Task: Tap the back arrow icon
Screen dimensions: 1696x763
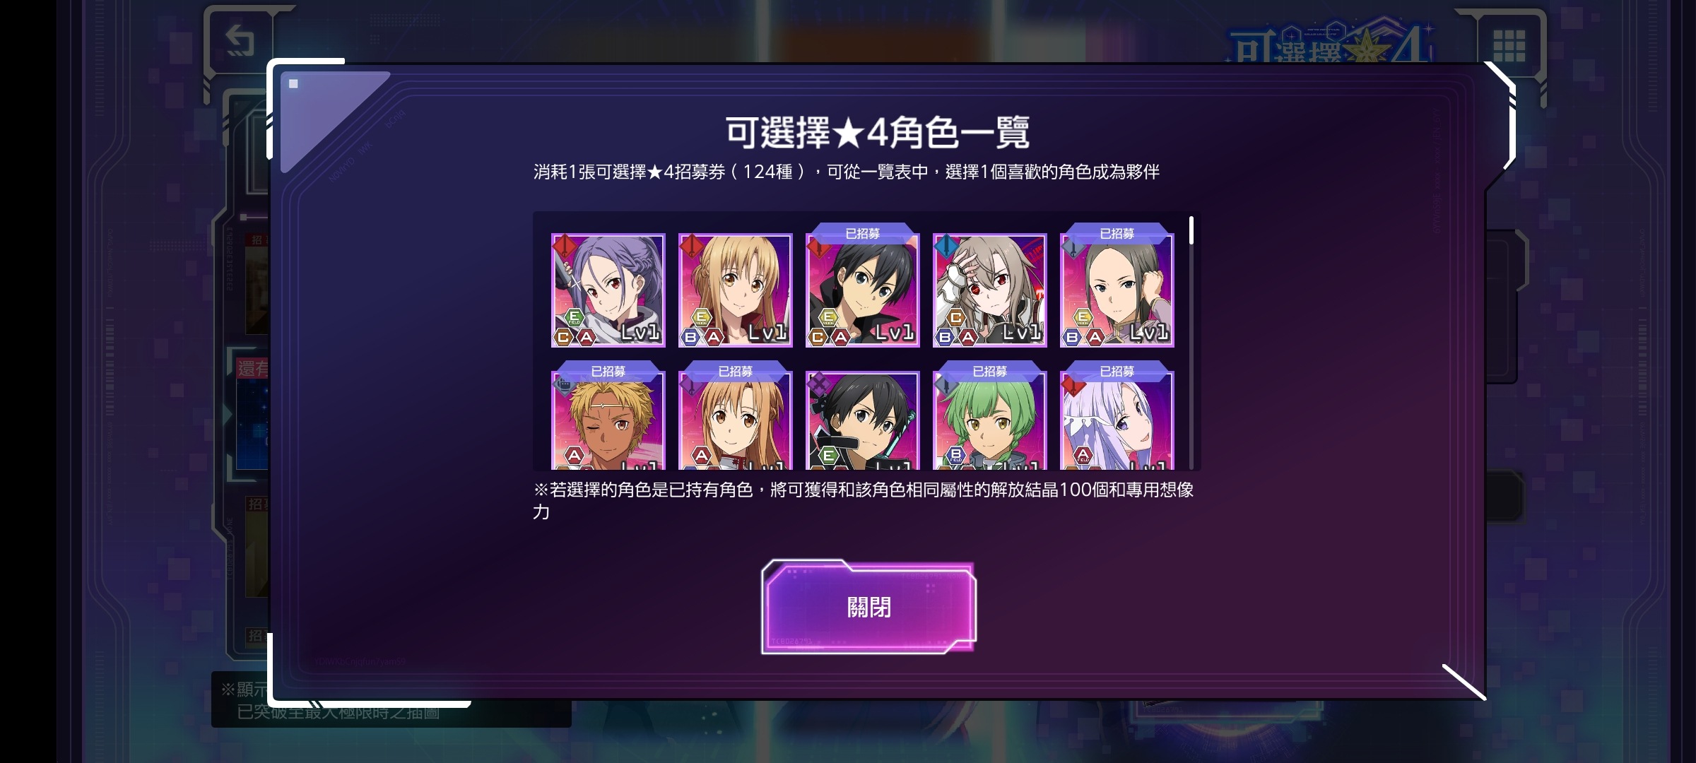Action: pos(240,40)
